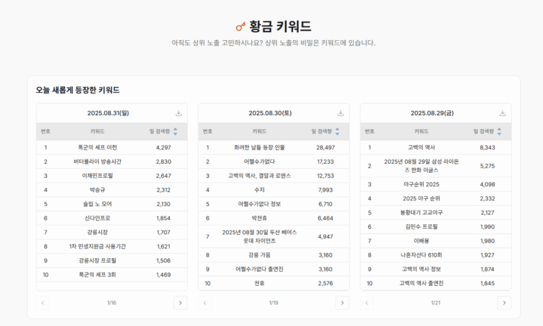543x326 pixels.
Task: Go to previous page of 1/19 list
Action: (x=205, y=303)
